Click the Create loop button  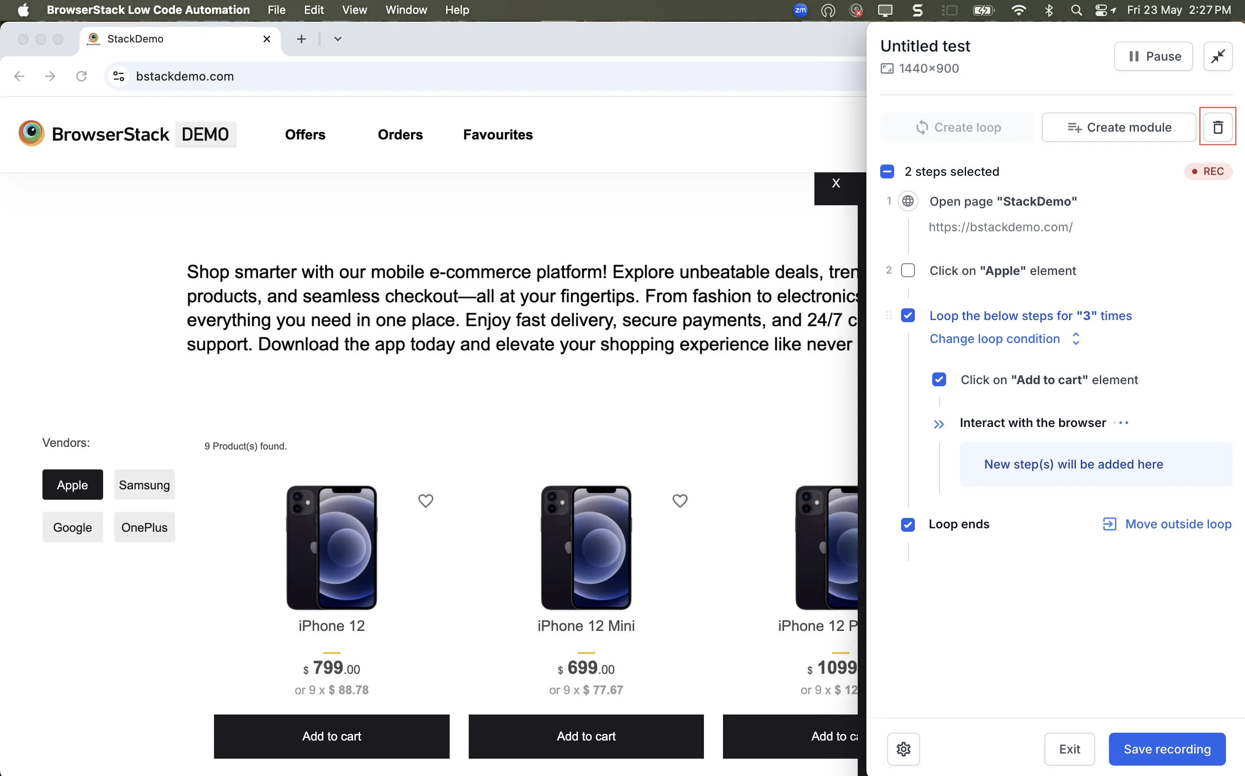pos(957,127)
